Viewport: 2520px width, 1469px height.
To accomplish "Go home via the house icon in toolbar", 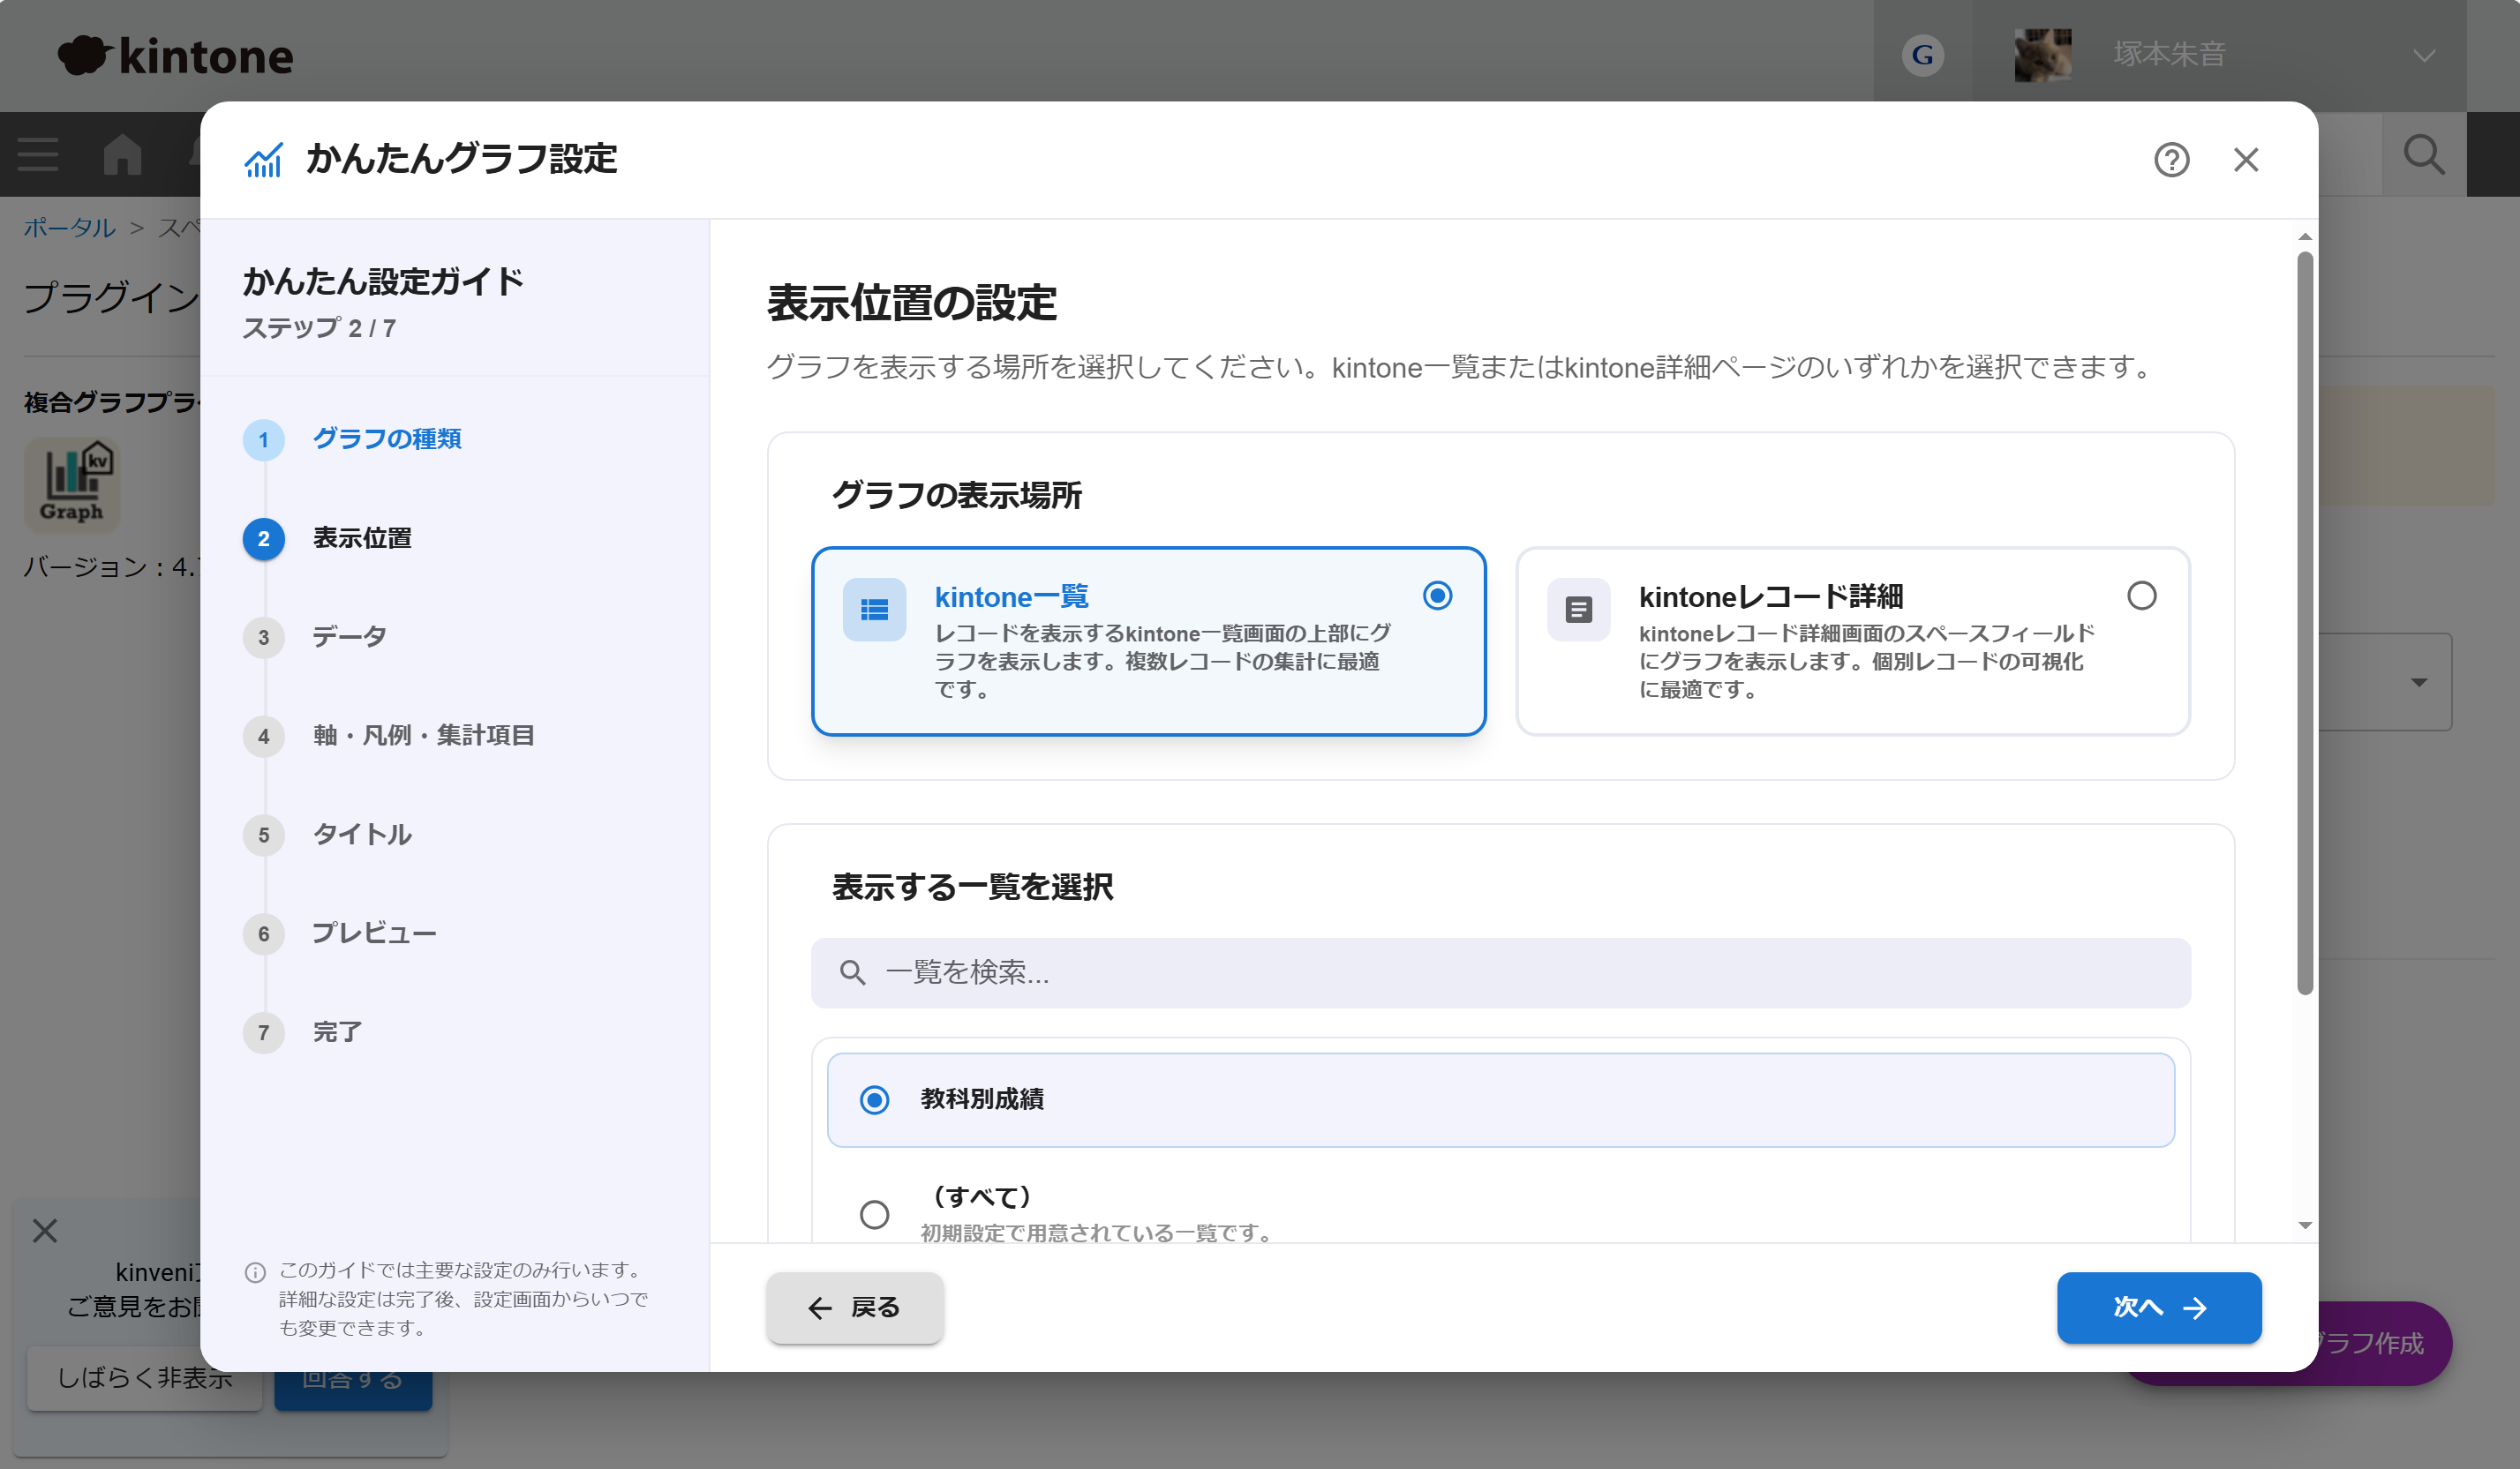I will point(122,155).
